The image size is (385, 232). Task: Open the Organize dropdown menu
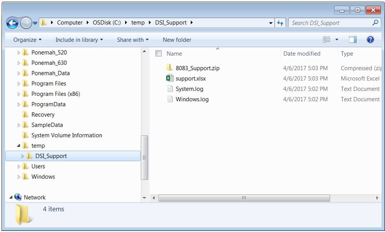click(x=27, y=40)
